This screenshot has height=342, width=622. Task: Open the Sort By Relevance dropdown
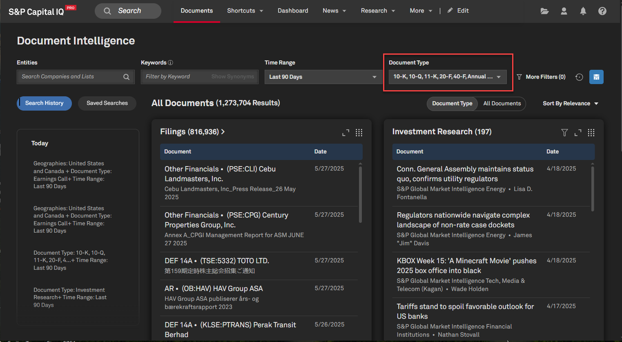pos(571,104)
